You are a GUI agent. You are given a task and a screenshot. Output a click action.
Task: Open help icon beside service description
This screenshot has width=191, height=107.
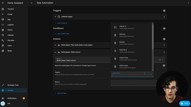(x=164, y=65)
